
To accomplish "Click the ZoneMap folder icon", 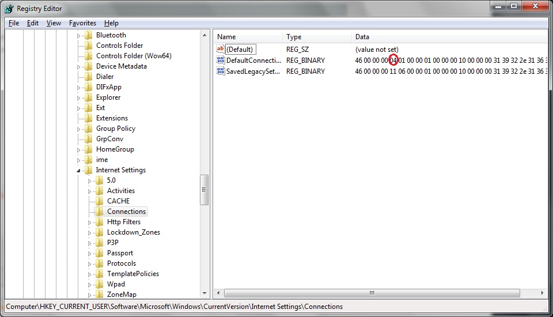I will [x=100, y=295].
